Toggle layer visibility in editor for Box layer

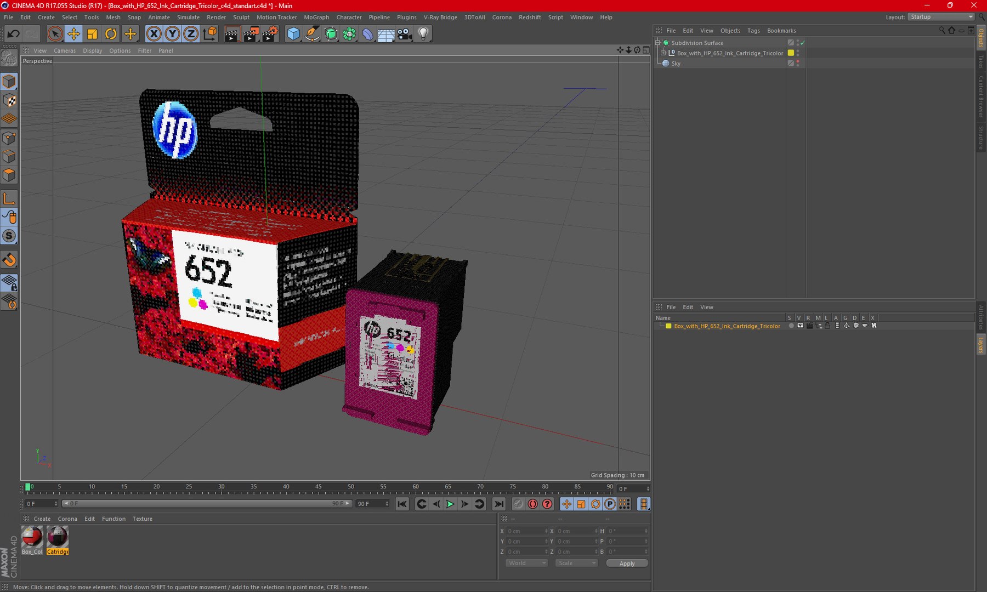click(800, 326)
